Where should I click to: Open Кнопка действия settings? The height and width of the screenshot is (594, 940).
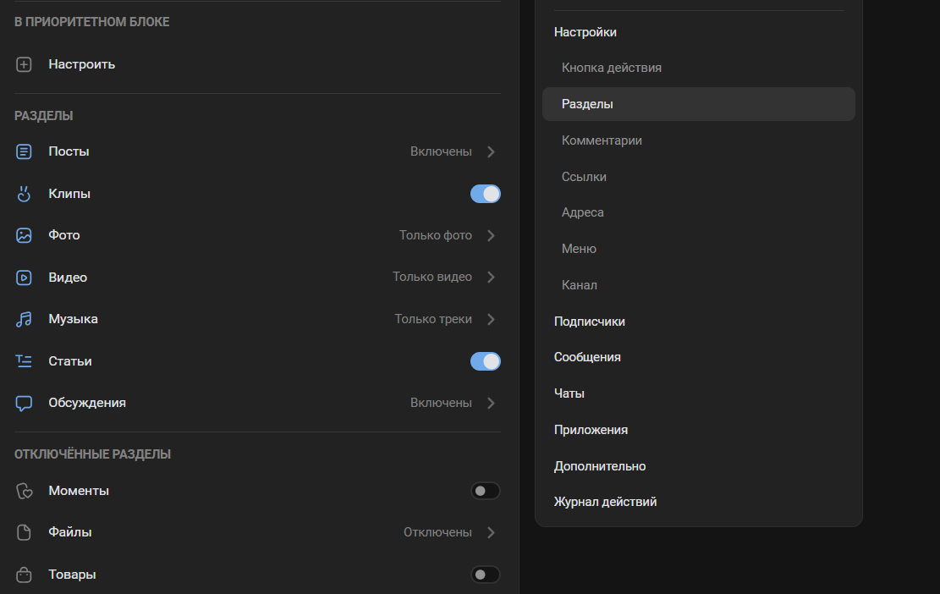[612, 68]
